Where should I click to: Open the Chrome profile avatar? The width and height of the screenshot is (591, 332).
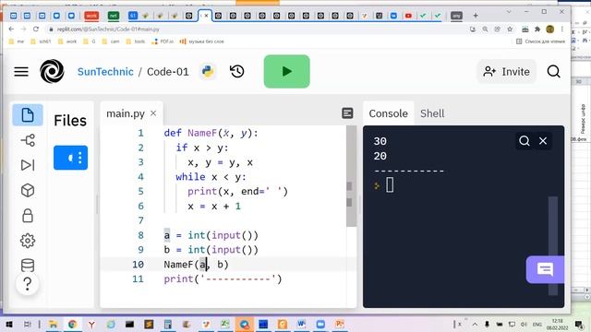point(550,29)
